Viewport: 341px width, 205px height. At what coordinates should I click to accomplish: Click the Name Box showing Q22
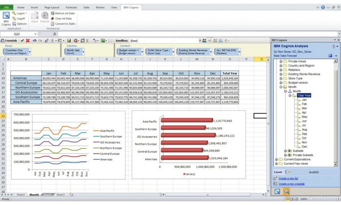click(17, 34)
